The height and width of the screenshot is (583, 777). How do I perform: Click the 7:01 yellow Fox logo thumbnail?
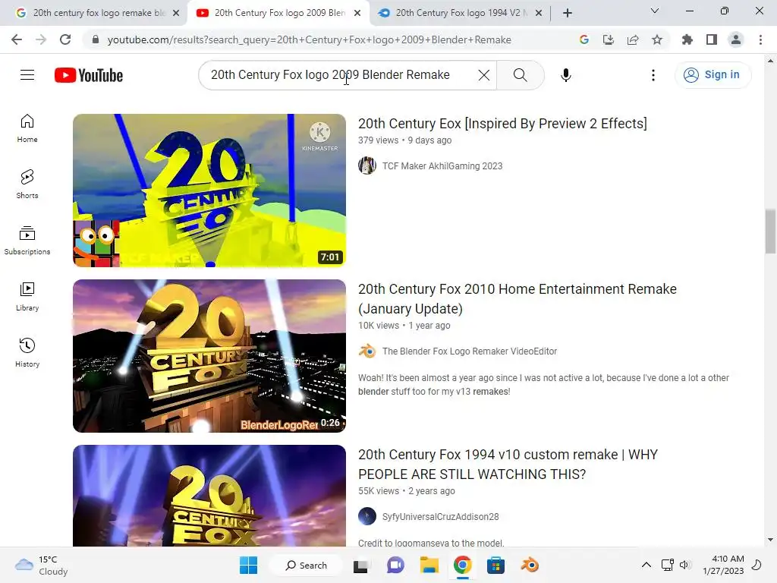[209, 191]
